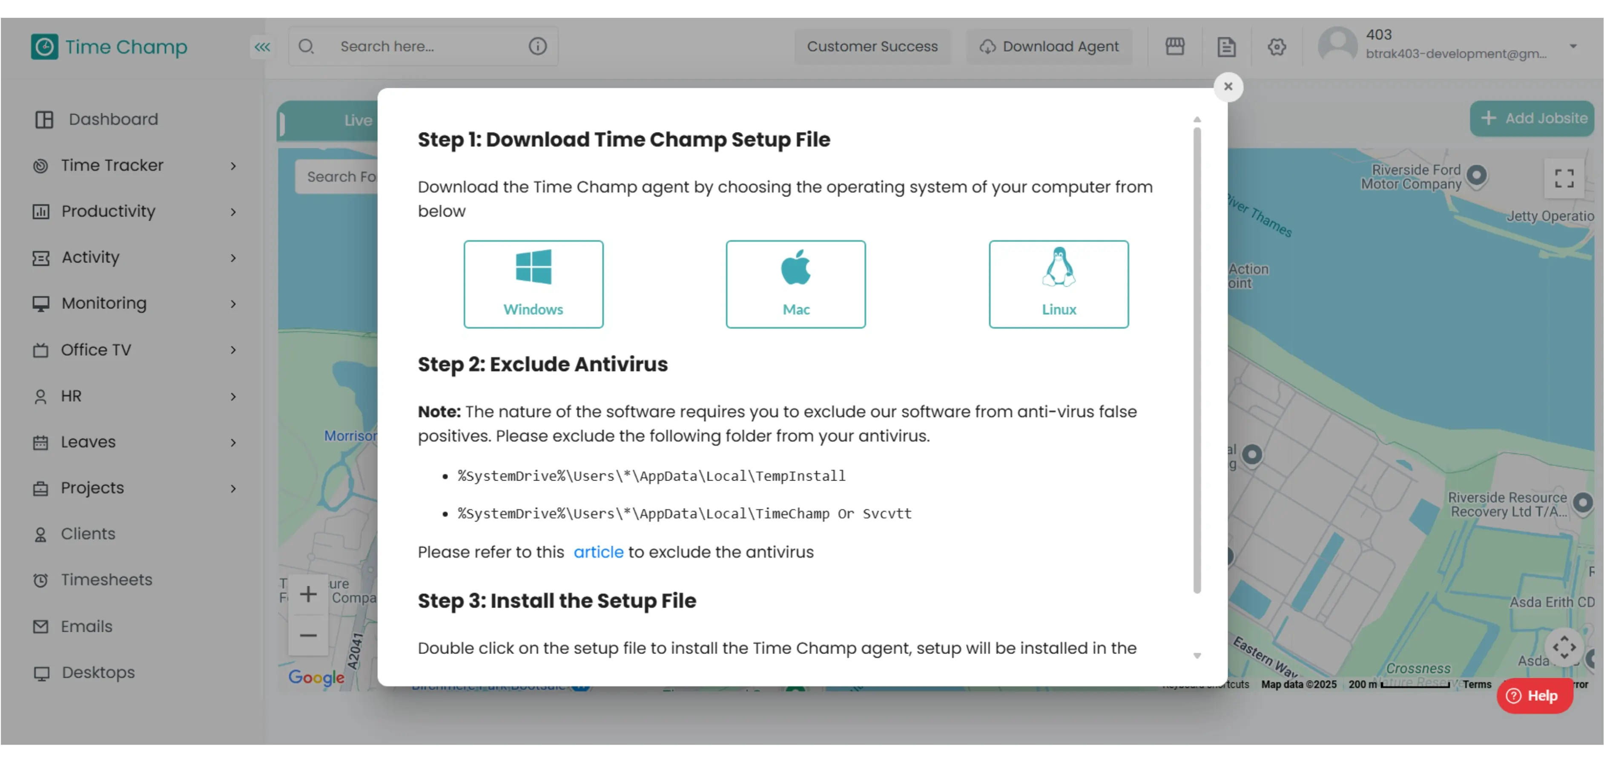Click the search info icon

(537, 46)
